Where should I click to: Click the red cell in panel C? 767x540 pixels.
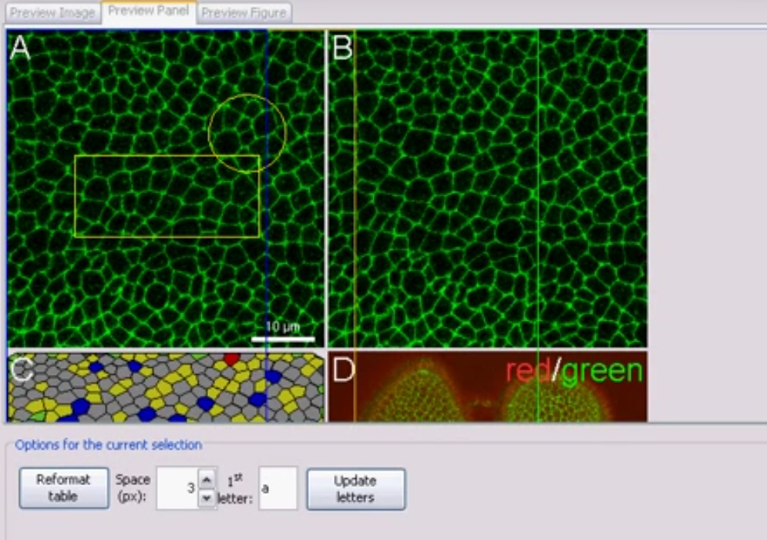(x=232, y=359)
